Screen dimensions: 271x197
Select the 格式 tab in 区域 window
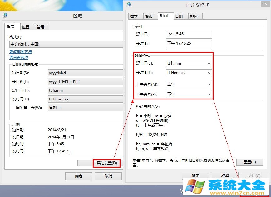pos(12,26)
